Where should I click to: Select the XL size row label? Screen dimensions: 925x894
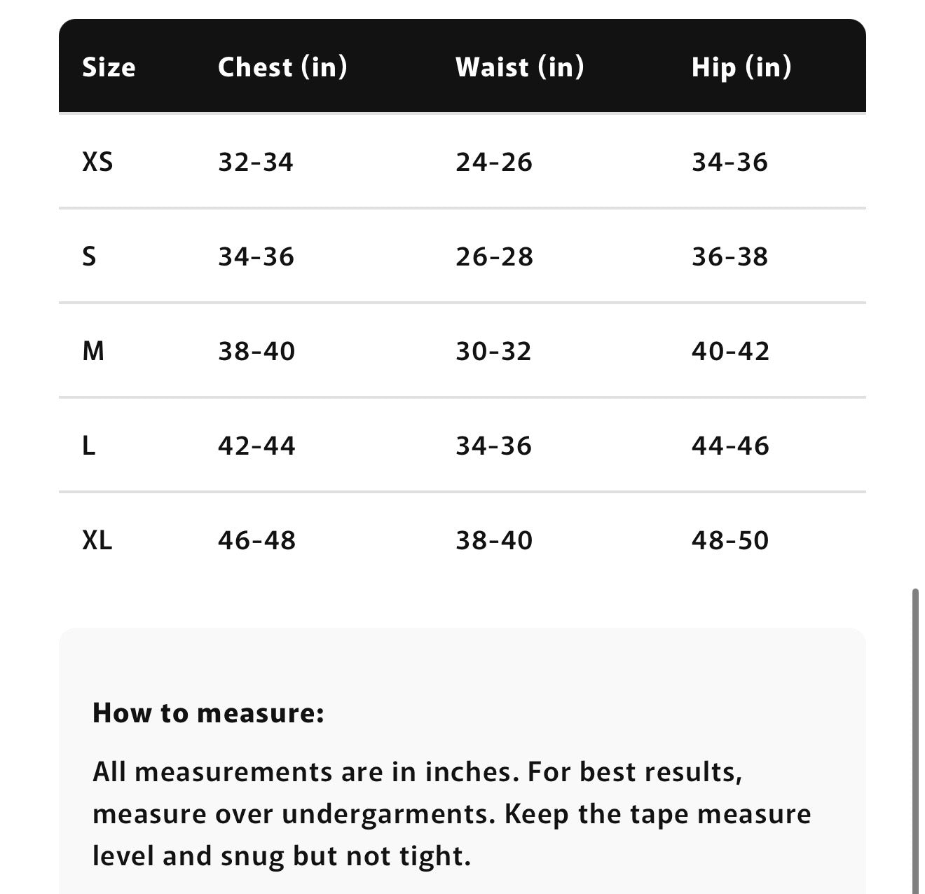click(x=97, y=540)
